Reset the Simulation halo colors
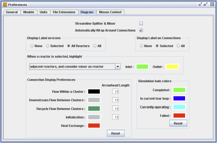The image size is (217, 143). click(x=178, y=123)
